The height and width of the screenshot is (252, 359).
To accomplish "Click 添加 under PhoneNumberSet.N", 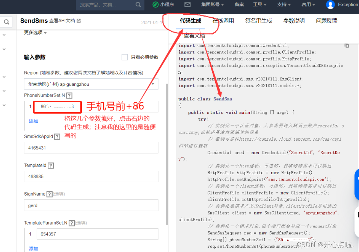I will coord(33,121).
